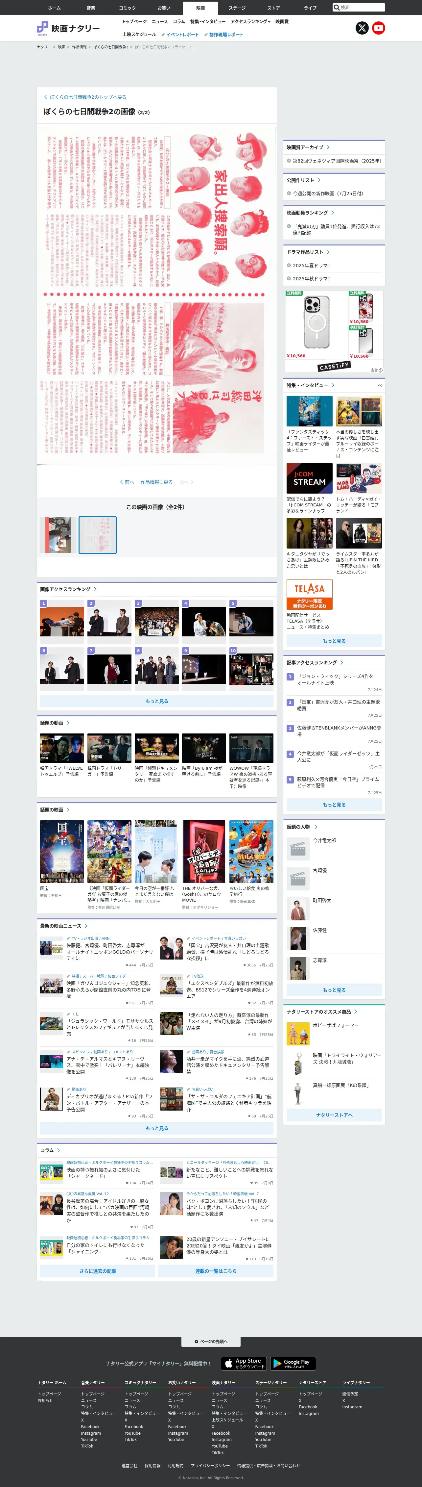Click the 前へ previous image chevron

coord(127,482)
